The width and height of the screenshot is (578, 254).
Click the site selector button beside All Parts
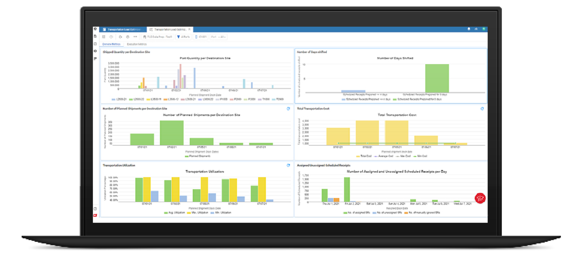click(201, 37)
